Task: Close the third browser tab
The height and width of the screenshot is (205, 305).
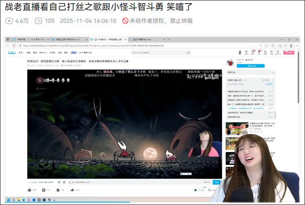Action: [x=125, y=39]
